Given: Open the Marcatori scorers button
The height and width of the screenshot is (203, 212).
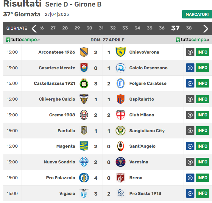Looking at the screenshot, I should tap(197, 14).
